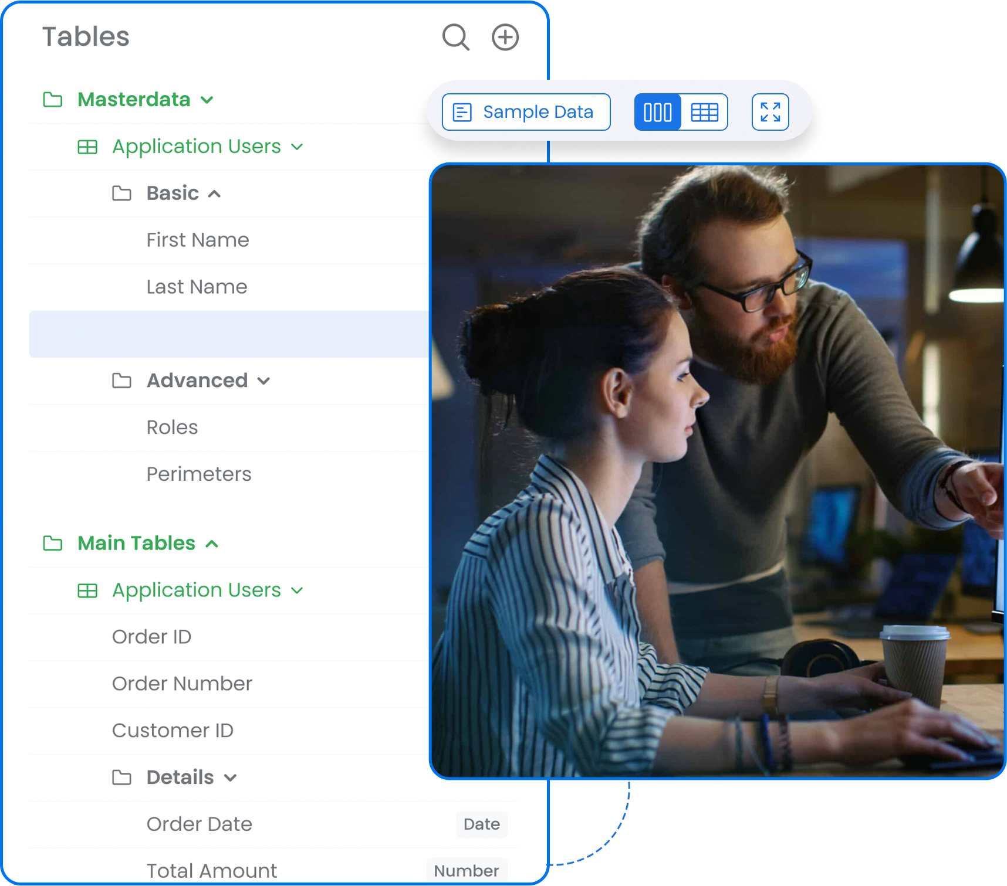The image size is (1007, 886).
Task: Click the Main Tables folder icon
Action: point(53,544)
